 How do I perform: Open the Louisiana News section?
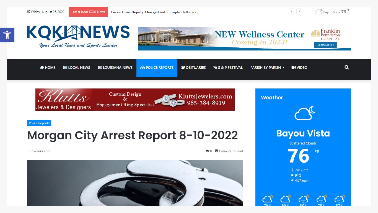pos(115,67)
